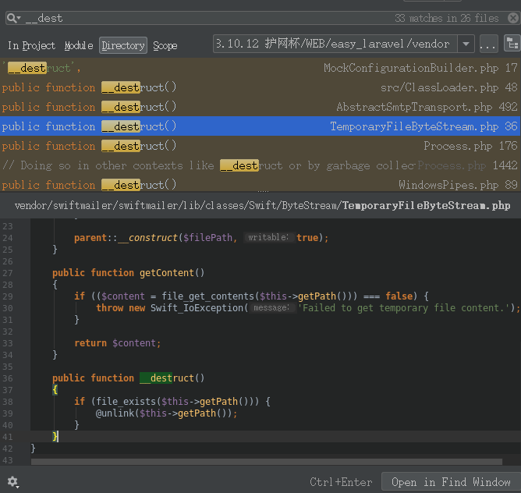
Task: Toggle recursive directory search icon
Action: pyautogui.click(x=512, y=44)
